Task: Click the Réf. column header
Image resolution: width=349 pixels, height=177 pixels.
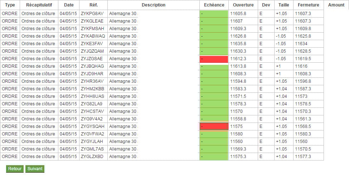Action: click(93, 5)
